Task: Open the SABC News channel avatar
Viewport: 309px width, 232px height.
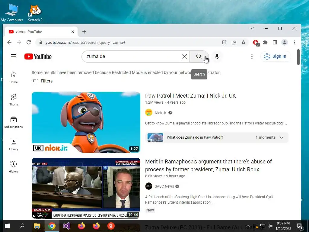Action: point(149,186)
